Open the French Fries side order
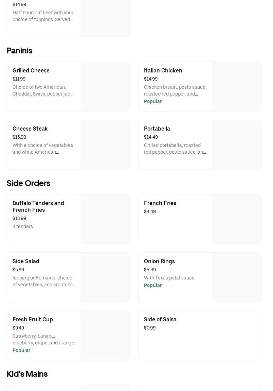Image resolution: width=273 pixels, height=391 pixels. tap(160, 203)
